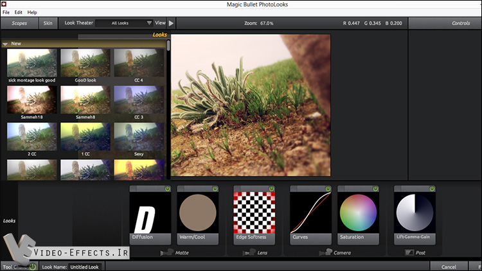482x271 pixels.
Task: Click the Look Name text field
Action: pyautogui.click(x=85, y=267)
